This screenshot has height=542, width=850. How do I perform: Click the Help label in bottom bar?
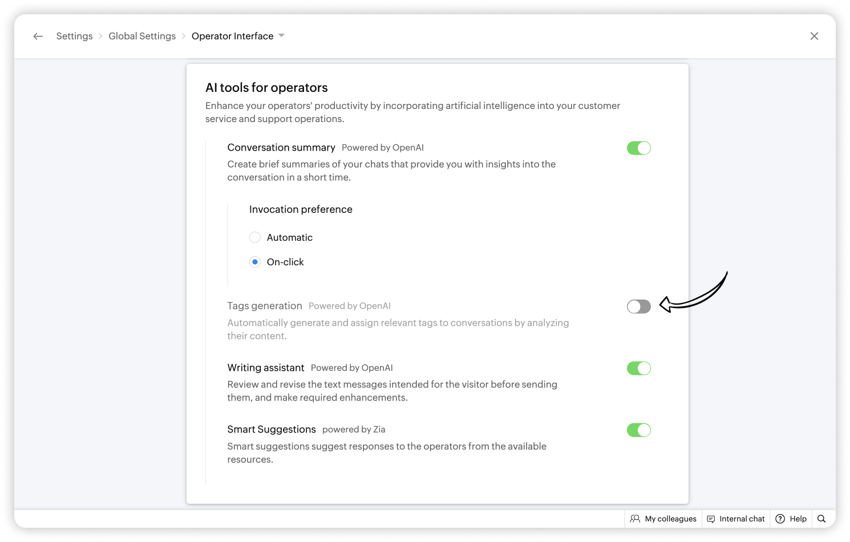pos(798,519)
